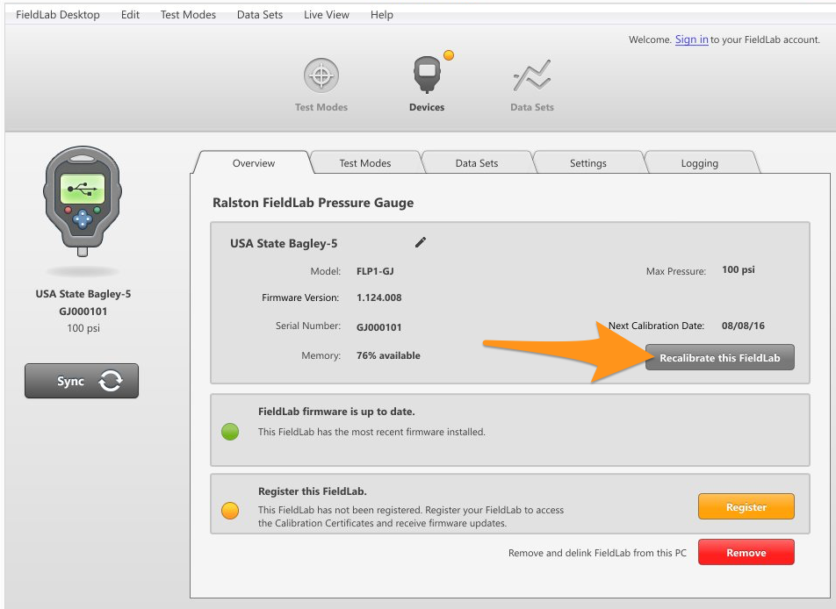Click the green firmware status indicator
This screenshot has height=609, width=836.
pos(230,432)
